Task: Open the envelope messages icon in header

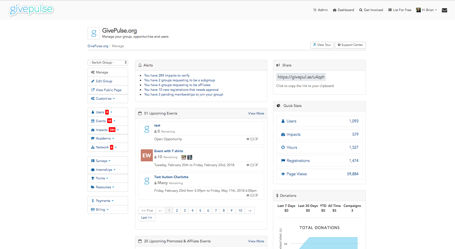Action: click(445, 10)
